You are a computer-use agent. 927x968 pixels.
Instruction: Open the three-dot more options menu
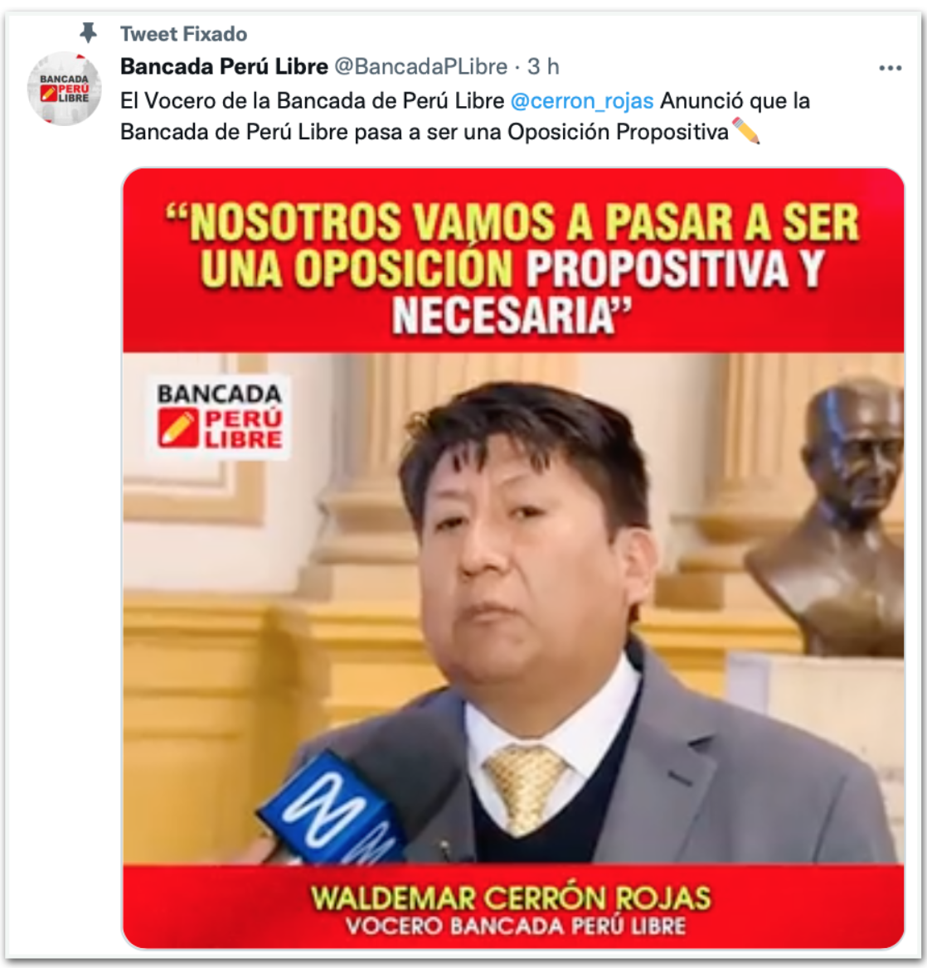890,68
